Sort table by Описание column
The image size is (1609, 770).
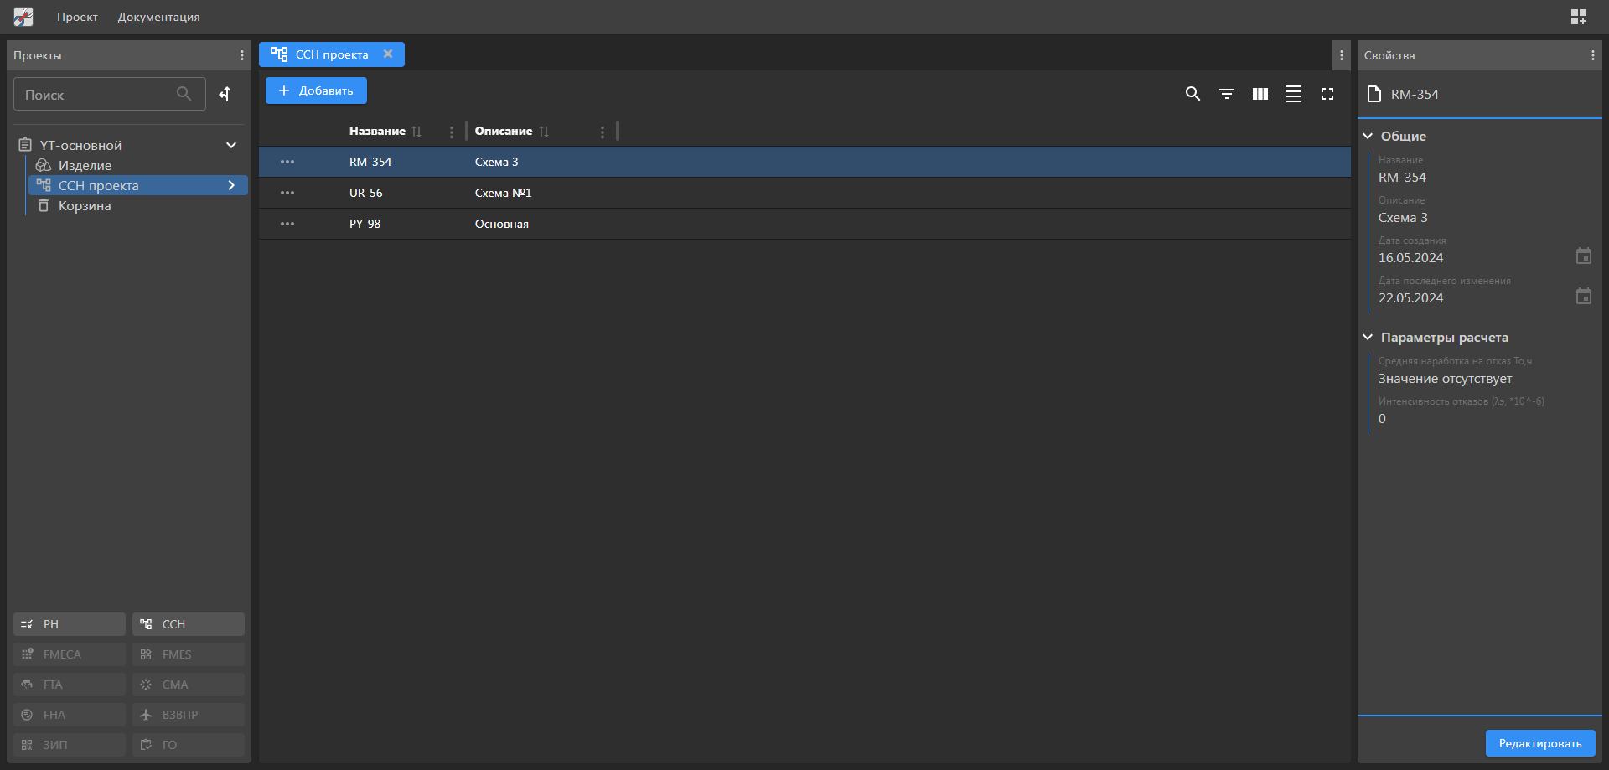pos(544,132)
